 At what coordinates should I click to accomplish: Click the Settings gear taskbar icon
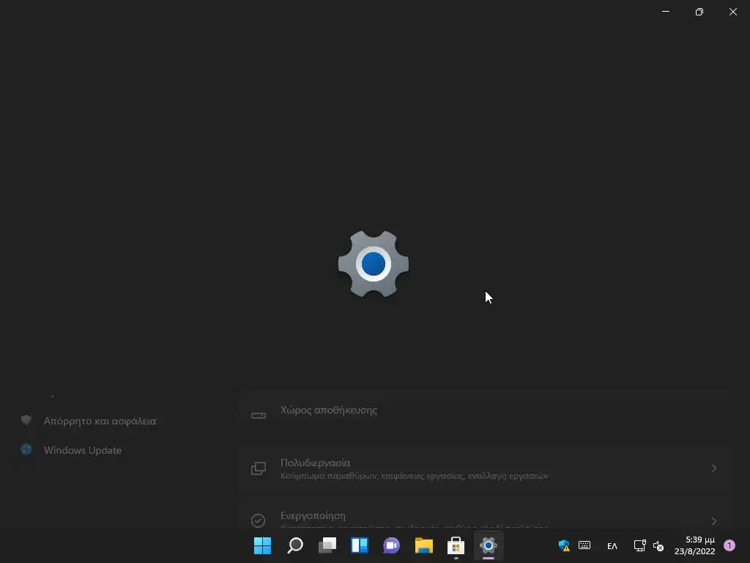[x=489, y=545]
